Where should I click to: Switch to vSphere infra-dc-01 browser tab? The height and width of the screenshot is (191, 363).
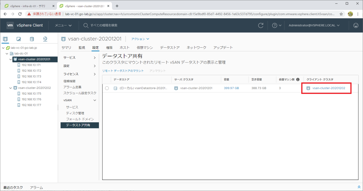point(28,6)
